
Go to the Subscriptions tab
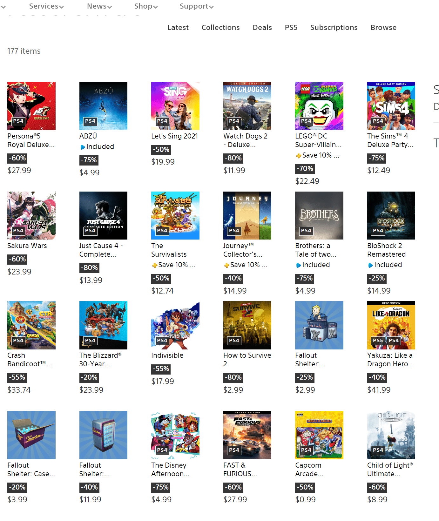coord(334,28)
